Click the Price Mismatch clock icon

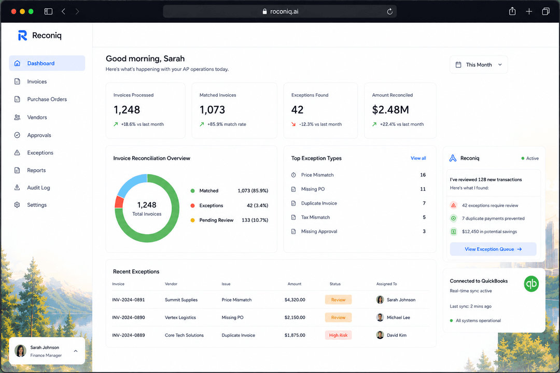(x=293, y=175)
